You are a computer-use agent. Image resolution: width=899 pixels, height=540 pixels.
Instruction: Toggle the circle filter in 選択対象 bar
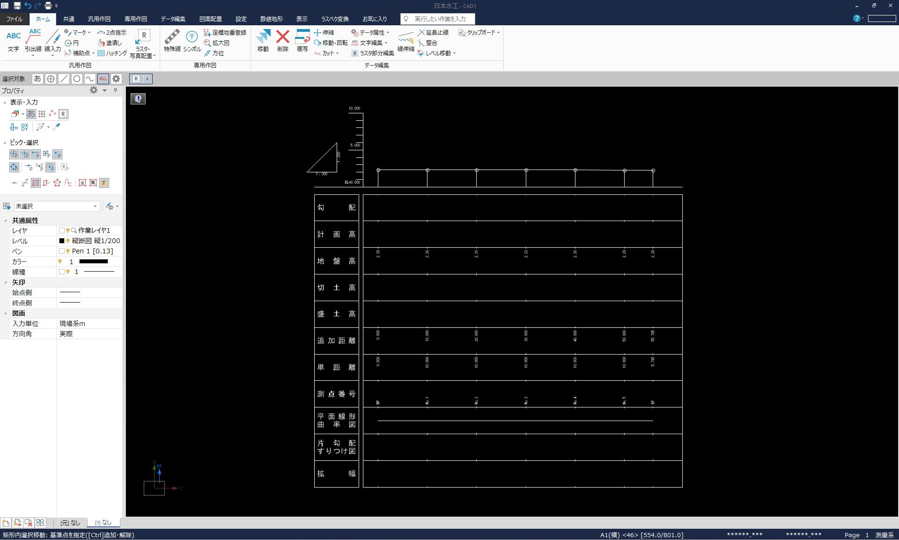(77, 79)
